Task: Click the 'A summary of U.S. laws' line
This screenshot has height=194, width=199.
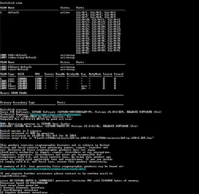Action: (x=62, y=166)
